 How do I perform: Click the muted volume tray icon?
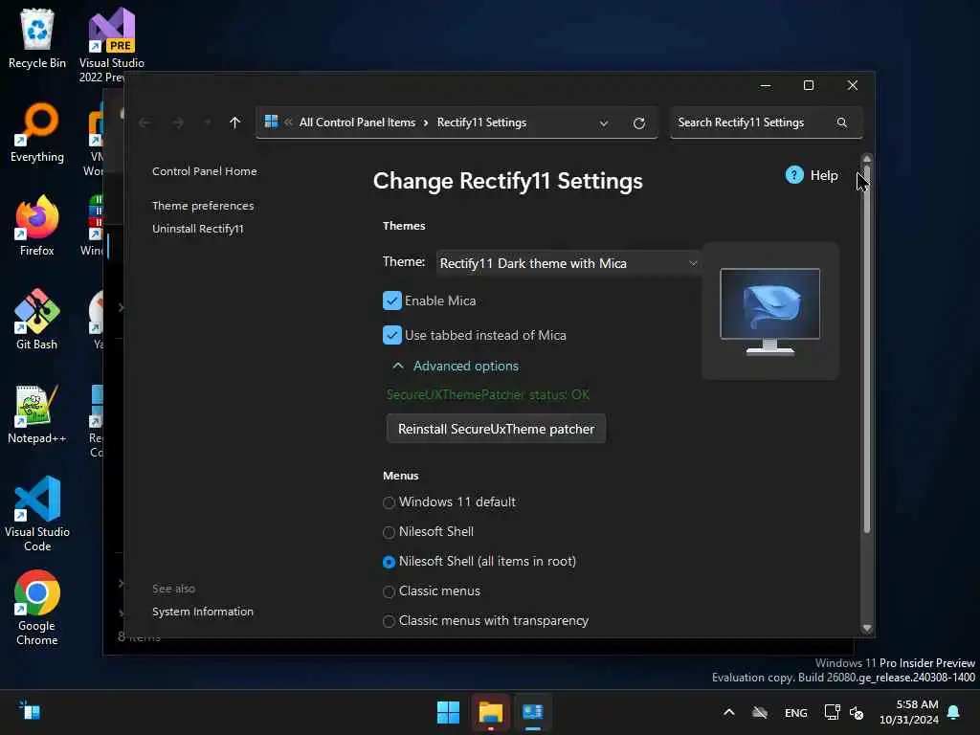tap(857, 712)
